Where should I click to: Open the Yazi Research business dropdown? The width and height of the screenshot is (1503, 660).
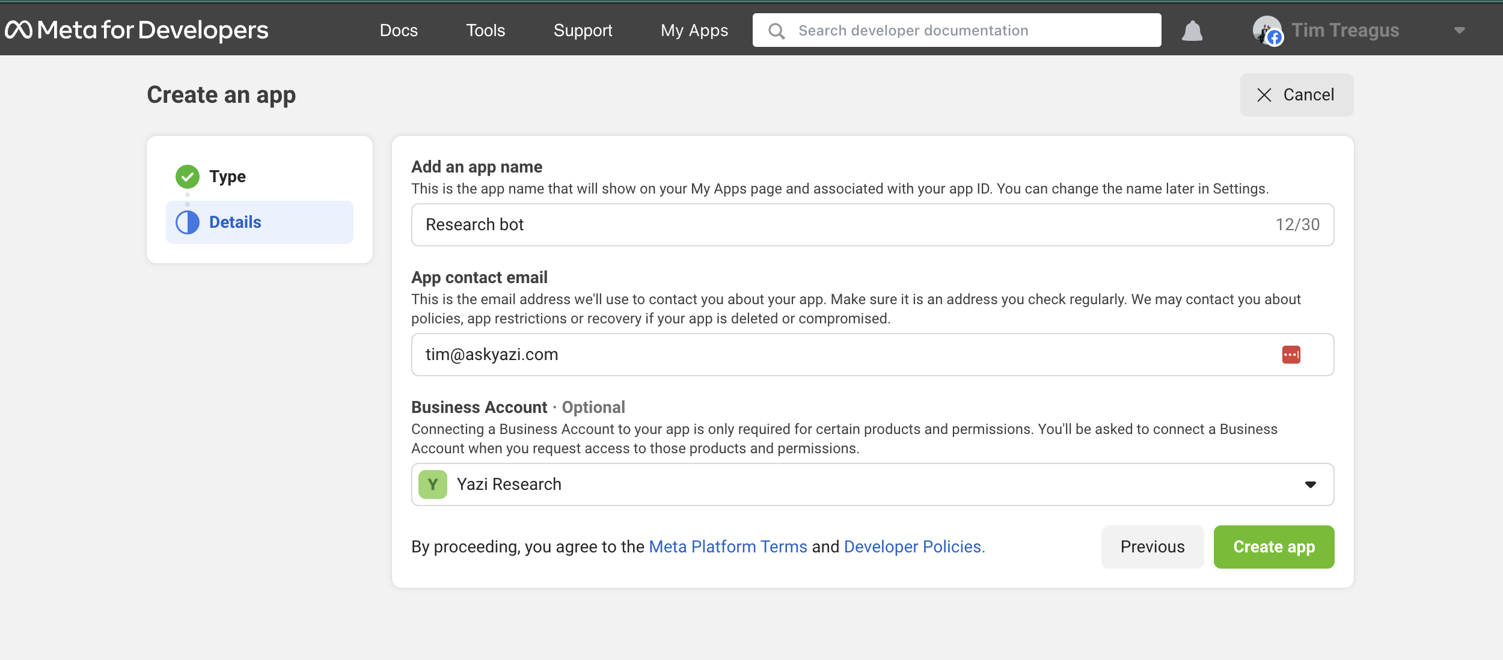click(x=872, y=484)
